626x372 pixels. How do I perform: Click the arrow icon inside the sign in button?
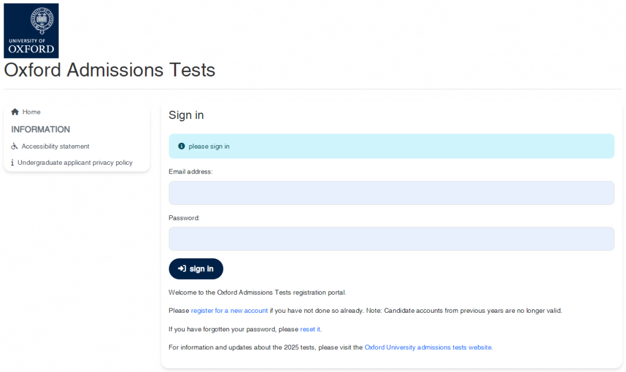[182, 269]
